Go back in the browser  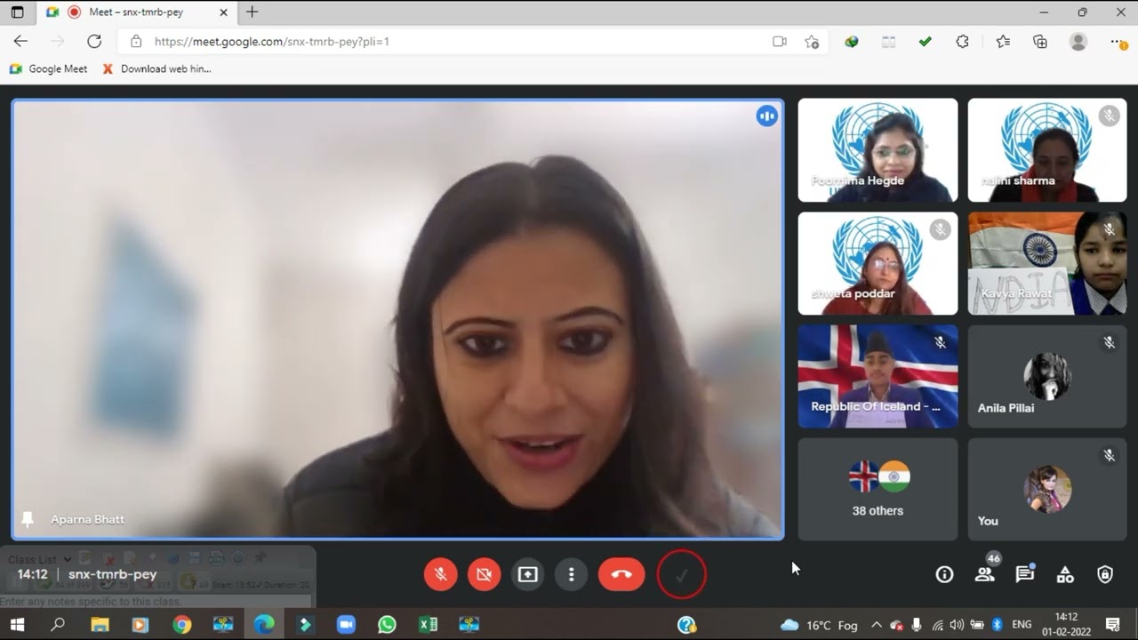[x=20, y=41]
